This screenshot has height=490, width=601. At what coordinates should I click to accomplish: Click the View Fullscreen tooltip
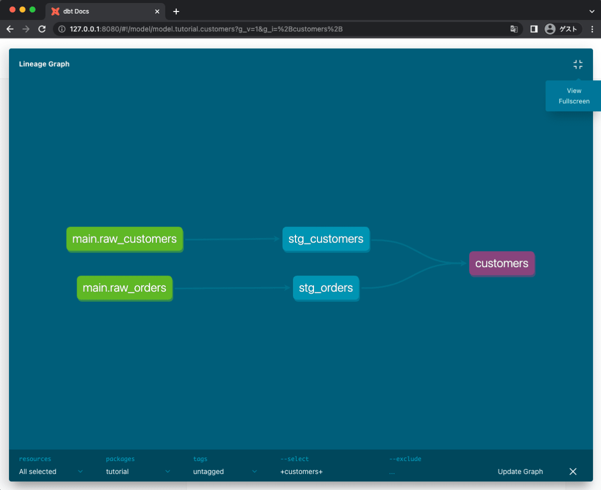(574, 96)
